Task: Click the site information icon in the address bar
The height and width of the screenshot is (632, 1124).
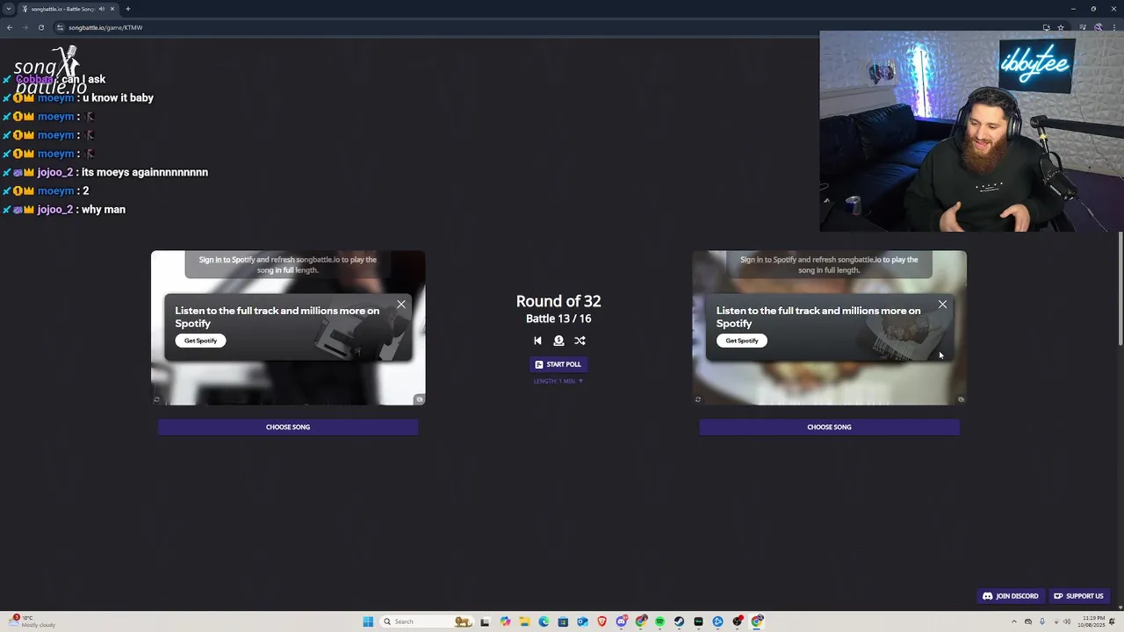Action: pyautogui.click(x=60, y=27)
